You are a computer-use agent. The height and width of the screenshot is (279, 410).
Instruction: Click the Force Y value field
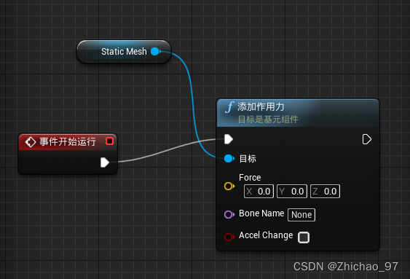292,192
